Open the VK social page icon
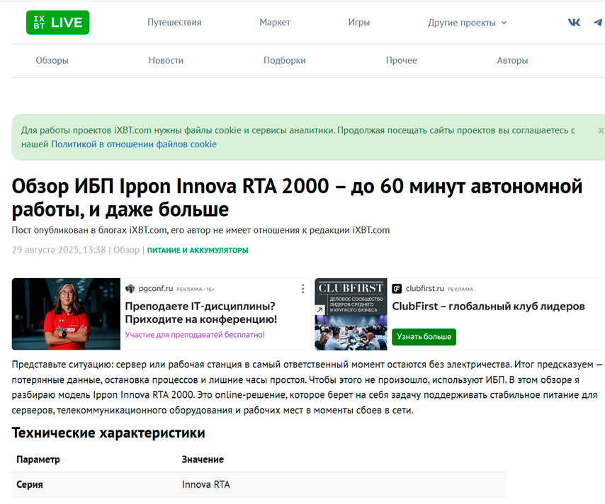The height and width of the screenshot is (504, 605). (575, 23)
